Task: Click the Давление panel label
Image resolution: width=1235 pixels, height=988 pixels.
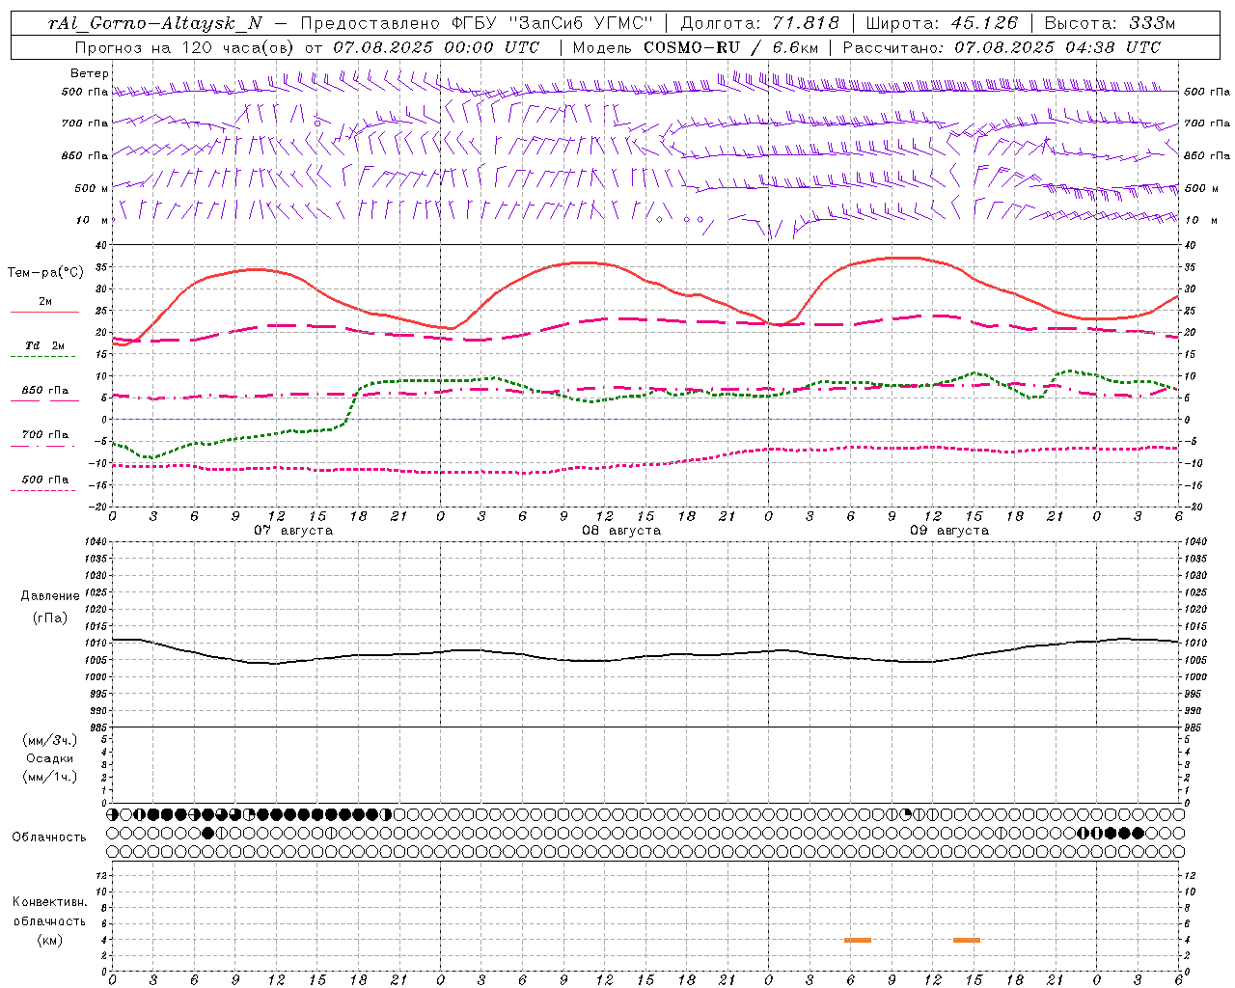Action: pyautogui.click(x=50, y=596)
